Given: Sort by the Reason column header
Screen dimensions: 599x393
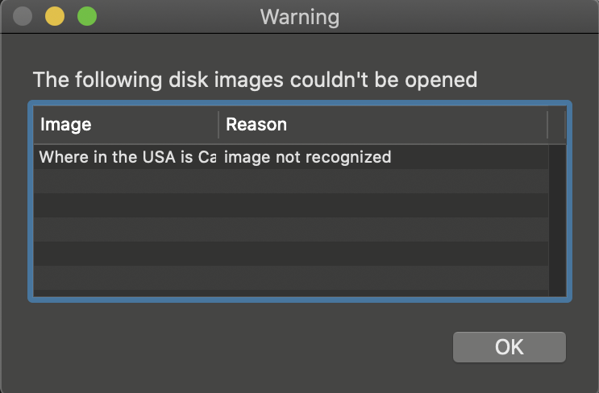Looking at the screenshot, I should point(383,125).
